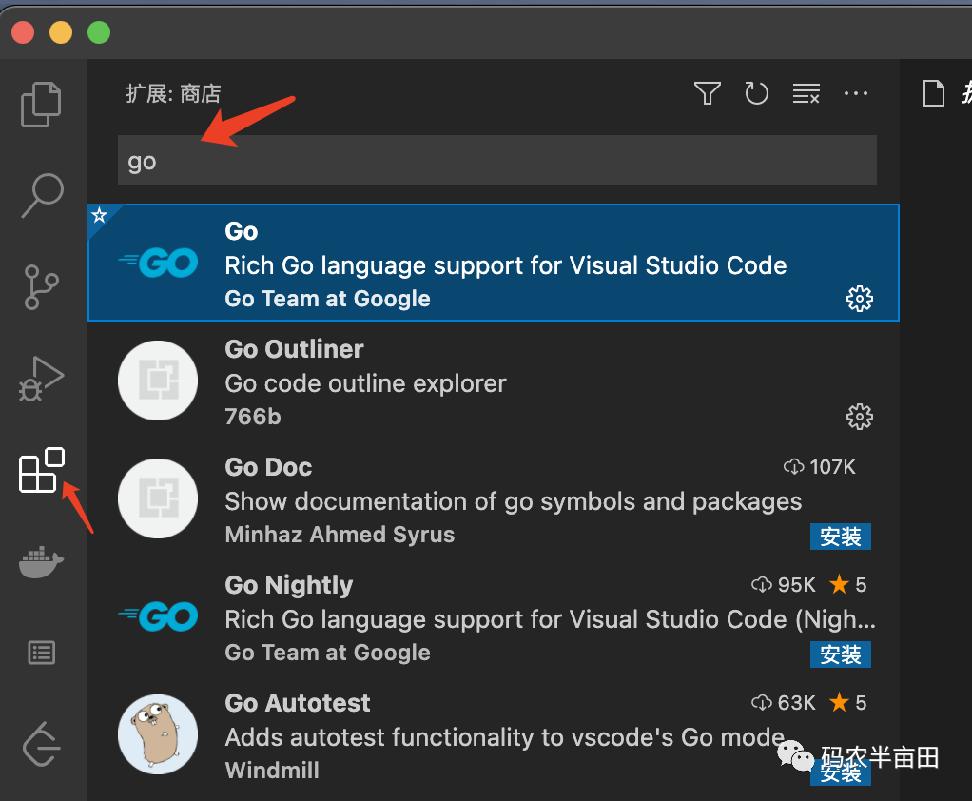Click the extension search input field
This screenshot has width=972, height=801.
[x=496, y=161]
